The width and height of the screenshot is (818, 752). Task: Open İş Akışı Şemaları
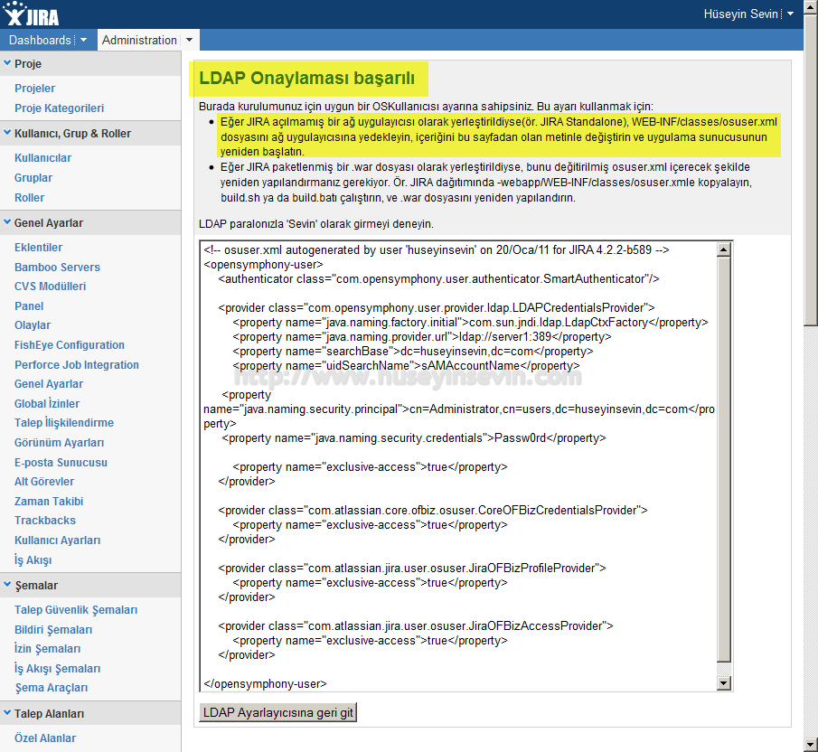tap(57, 668)
